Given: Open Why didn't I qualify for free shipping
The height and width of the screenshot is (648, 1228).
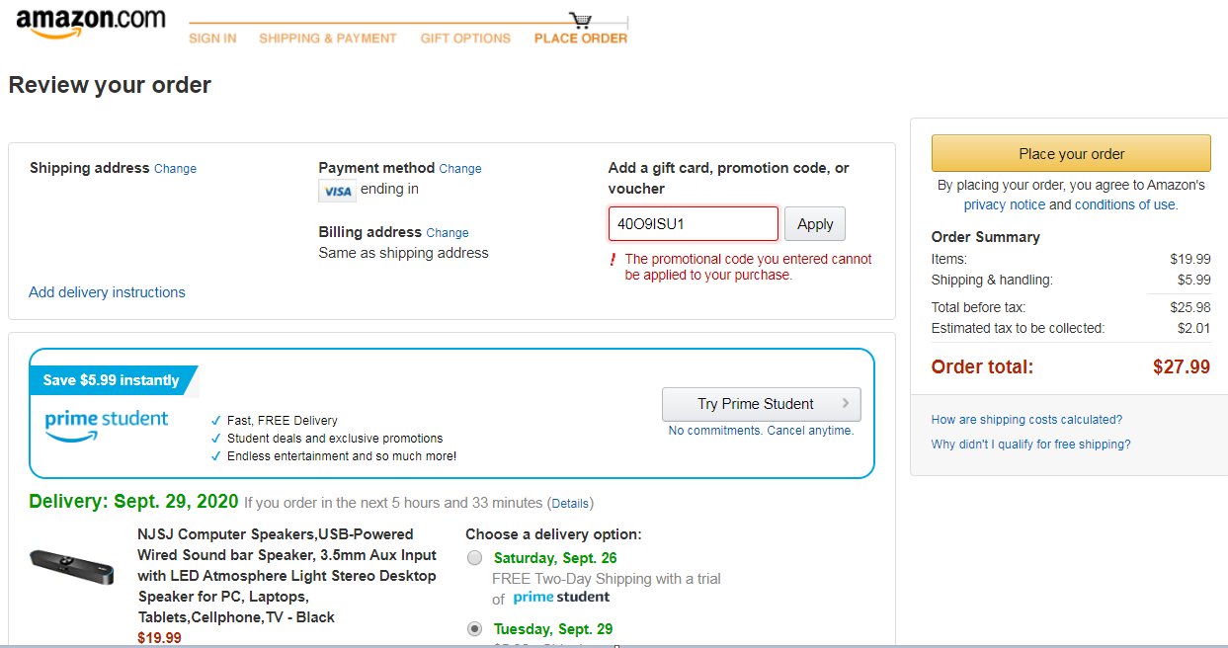Looking at the screenshot, I should click(1030, 445).
